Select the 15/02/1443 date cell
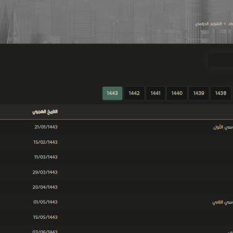Viewport: 233px width, 233px height. [x=45, y=142]
